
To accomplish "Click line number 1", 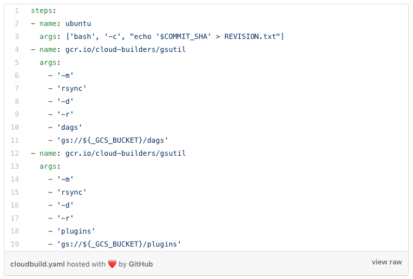I will click(17, 11).
